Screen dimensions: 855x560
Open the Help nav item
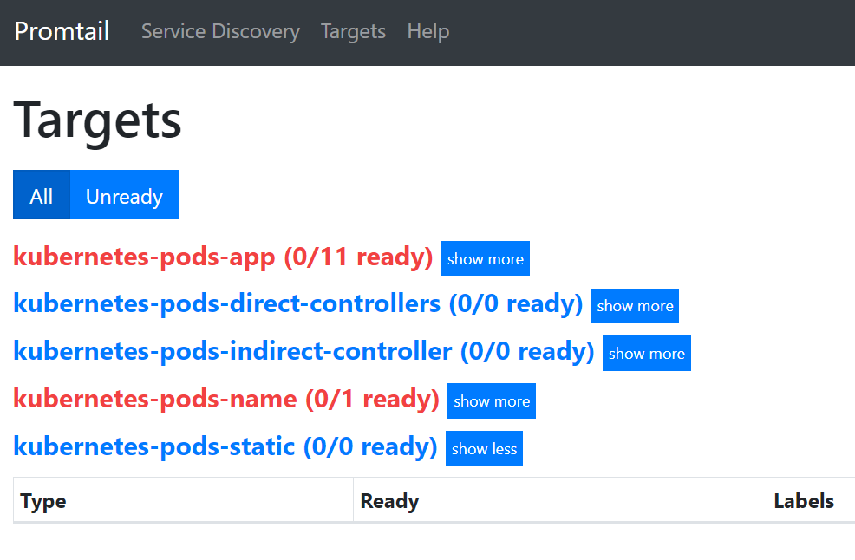click(x=428, y=31)
